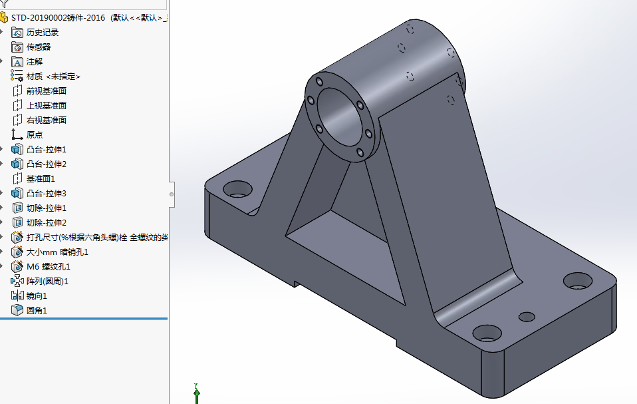The image size is (637, 404).
Task: Expand the 切除-拉伸1 feature node
Action: [2, 208]
